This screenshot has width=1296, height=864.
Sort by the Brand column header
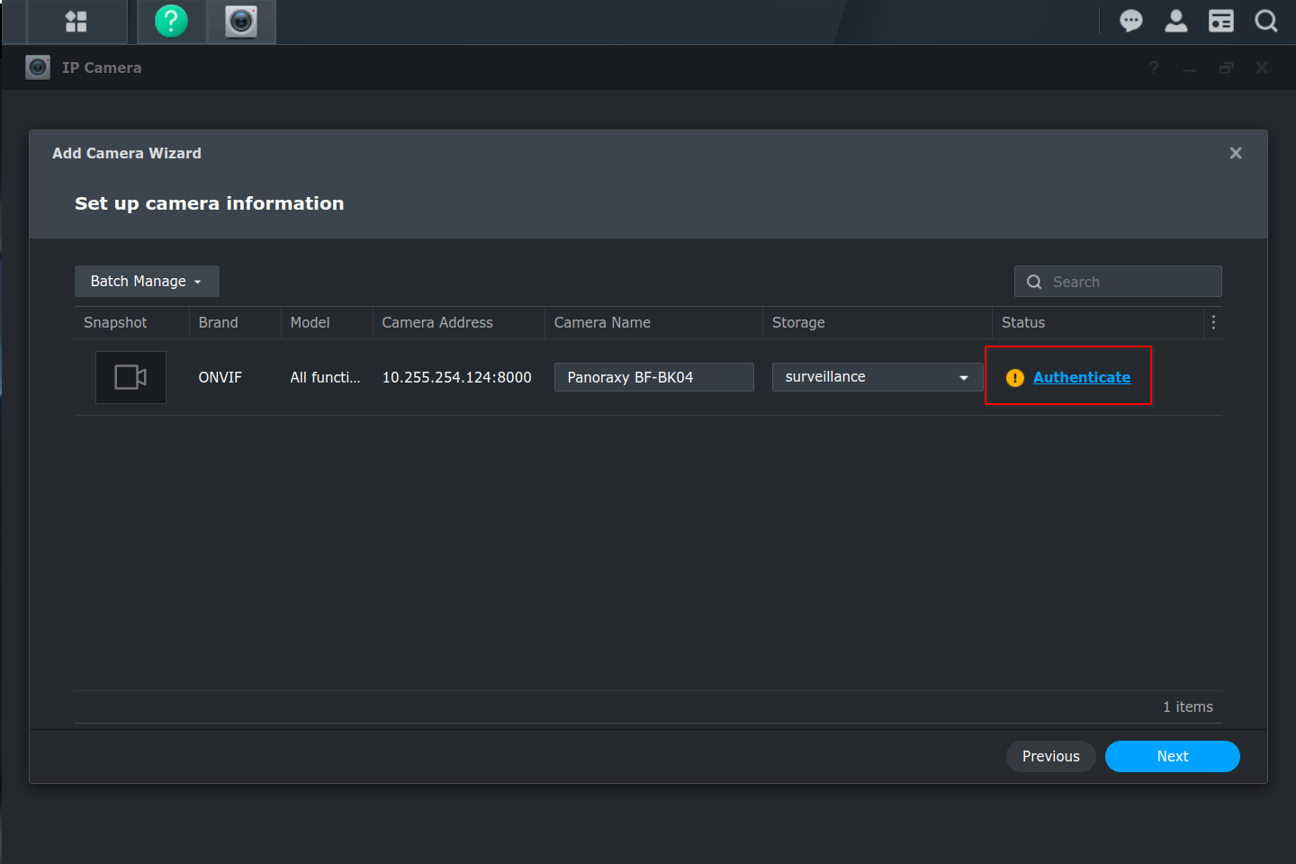(x=219, y=322)
